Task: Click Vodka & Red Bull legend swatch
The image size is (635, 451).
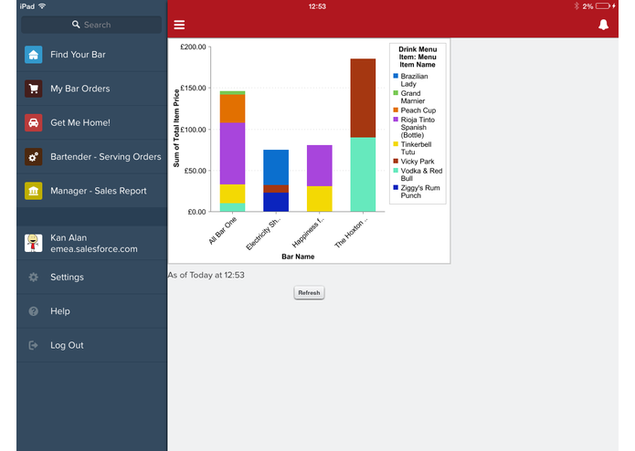Action: pyautogui.click(x=396, y=171)
